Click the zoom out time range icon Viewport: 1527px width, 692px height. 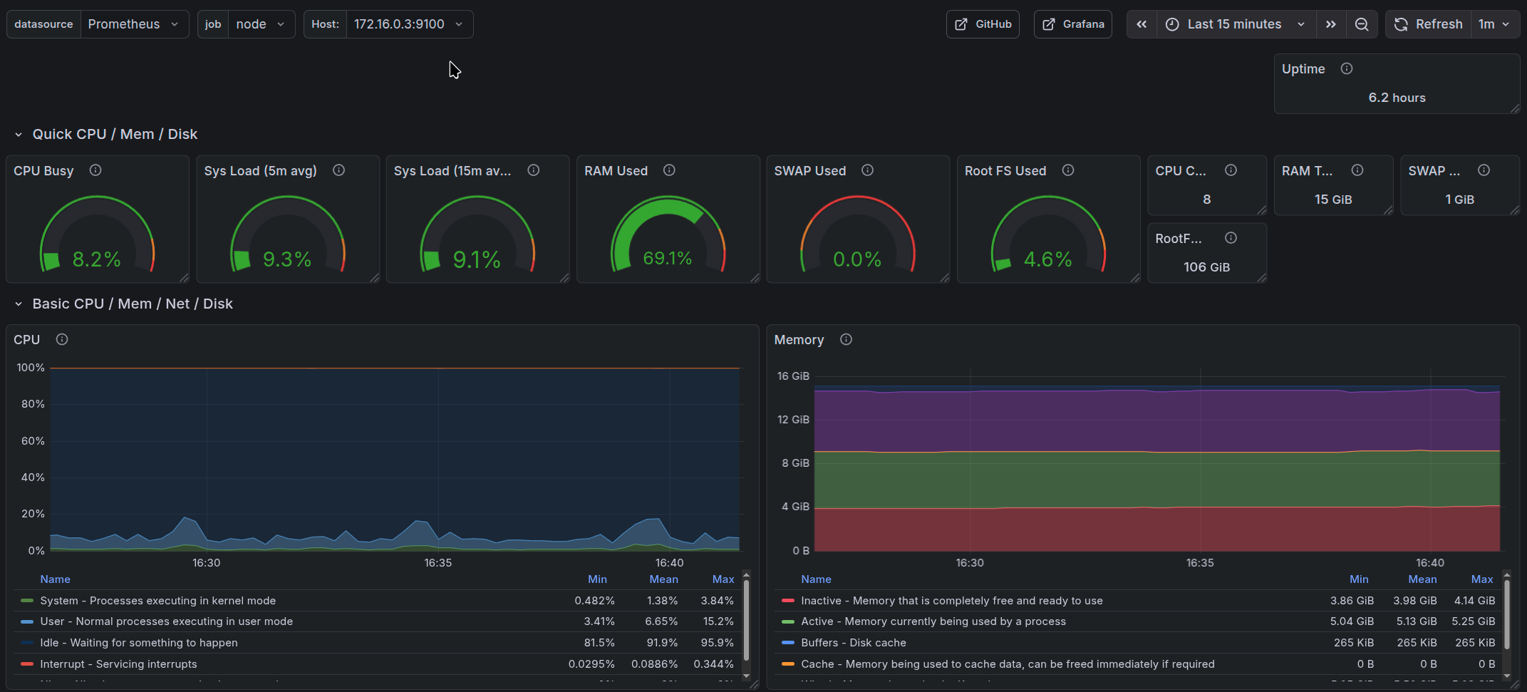(1361, 24)
